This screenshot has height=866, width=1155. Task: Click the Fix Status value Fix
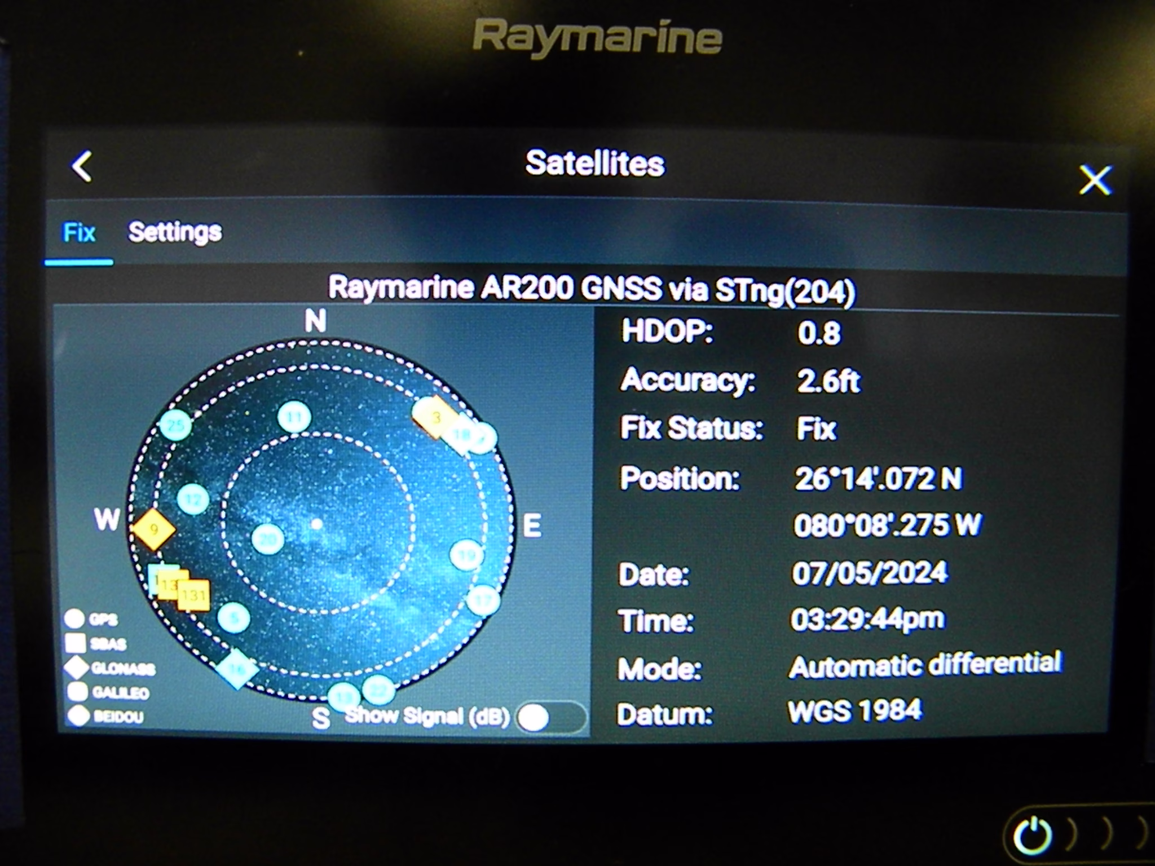816,428
